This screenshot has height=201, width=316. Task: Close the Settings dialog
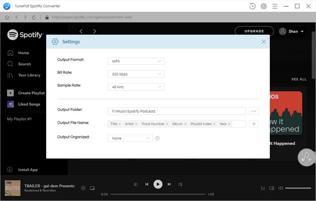pyautogui.click(x=263, y=42)
